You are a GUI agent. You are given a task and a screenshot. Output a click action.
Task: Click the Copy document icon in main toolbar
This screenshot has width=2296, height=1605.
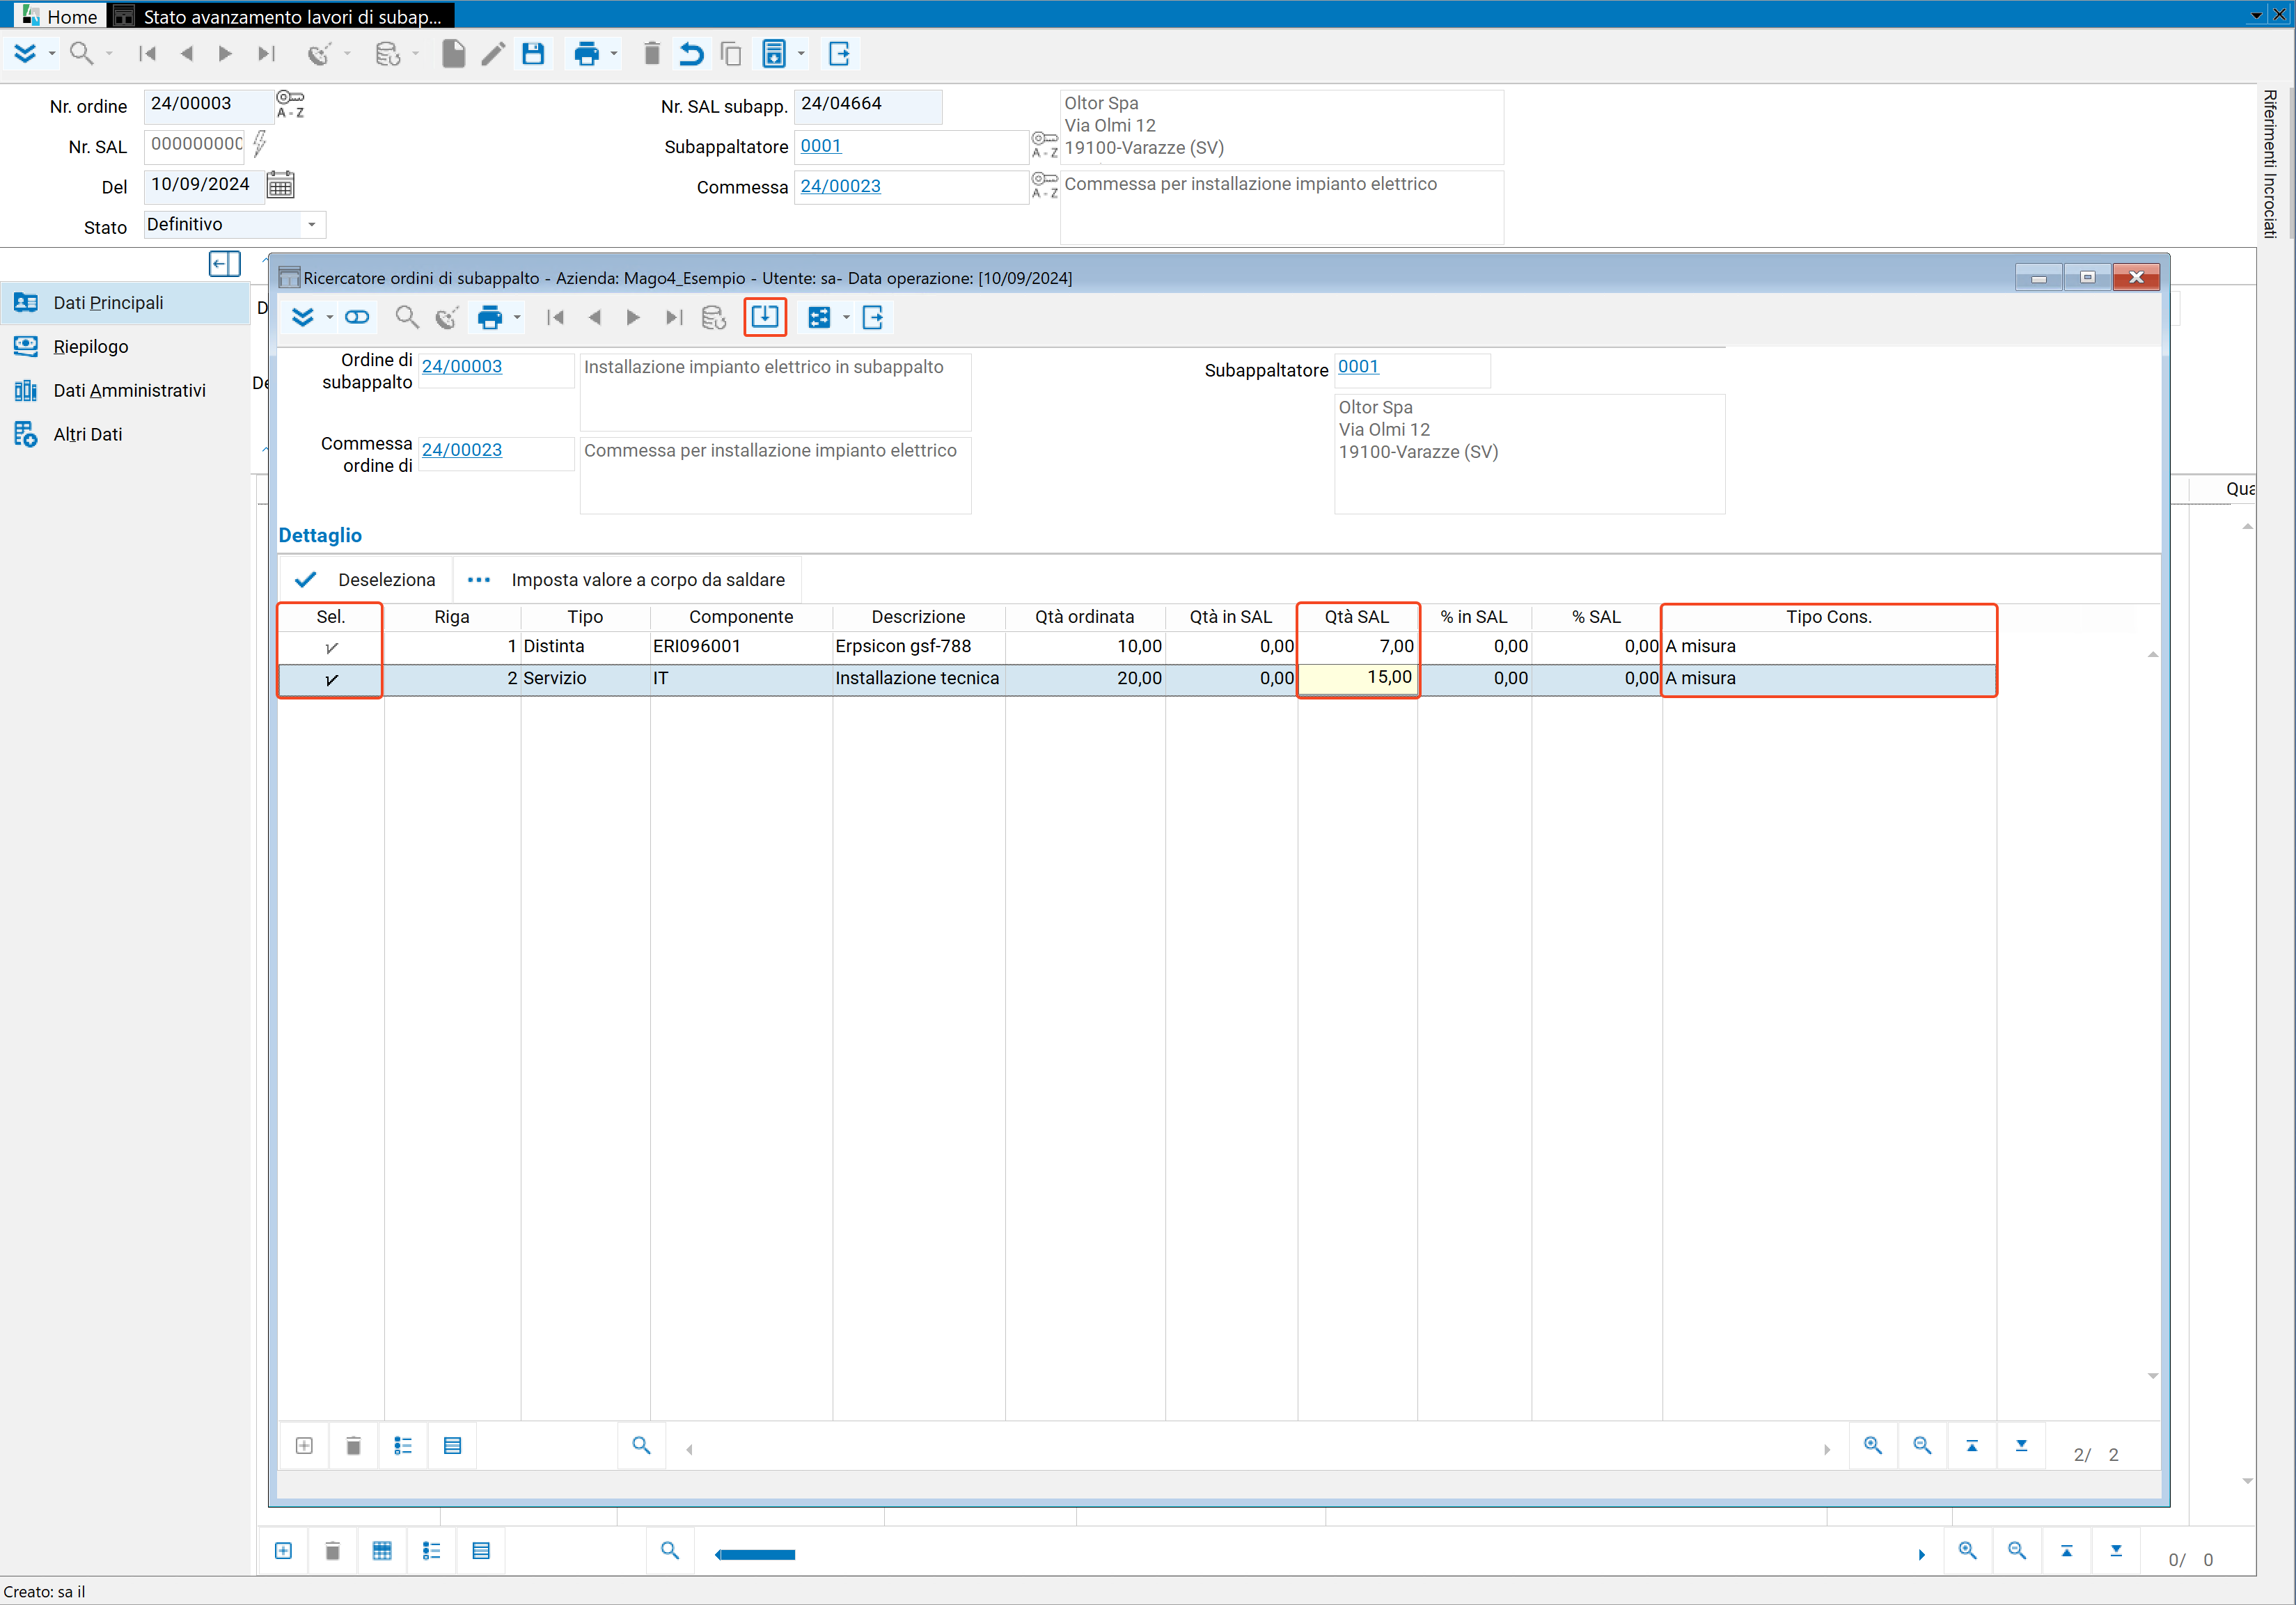731,54
